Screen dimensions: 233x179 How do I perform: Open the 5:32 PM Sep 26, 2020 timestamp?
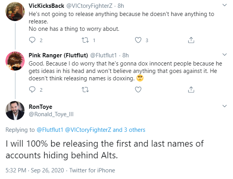(x=35, y=170)
